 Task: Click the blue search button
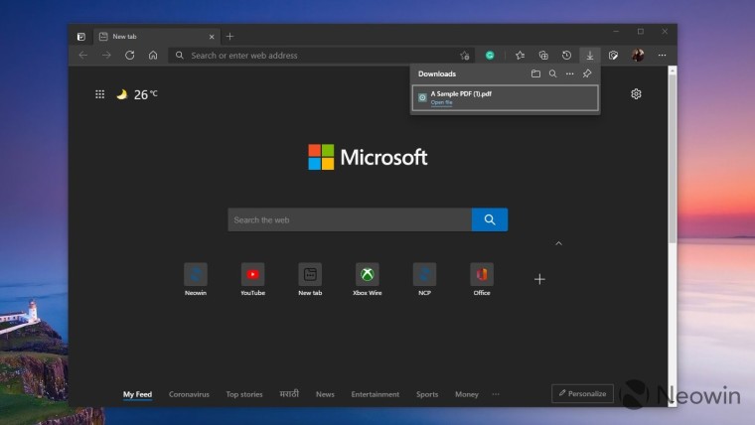pos(490,220)
